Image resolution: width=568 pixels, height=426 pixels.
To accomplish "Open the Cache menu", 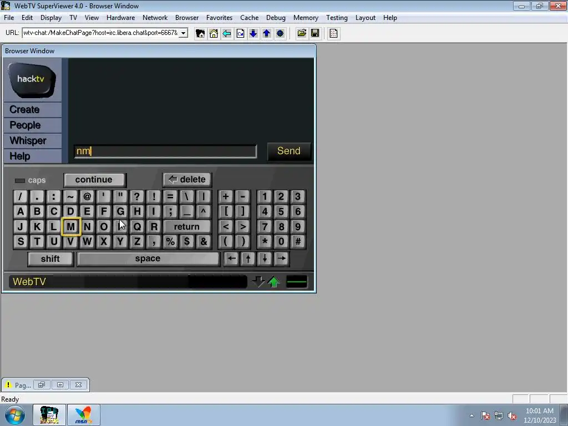I will coord(249,18).
